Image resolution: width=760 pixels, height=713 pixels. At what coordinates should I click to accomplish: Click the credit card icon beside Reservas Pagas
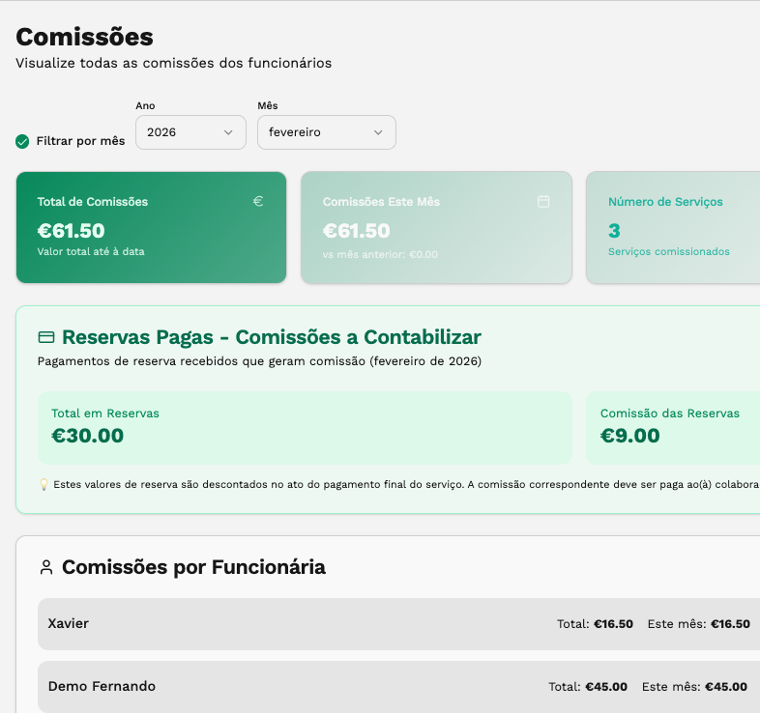coord(45,337)
